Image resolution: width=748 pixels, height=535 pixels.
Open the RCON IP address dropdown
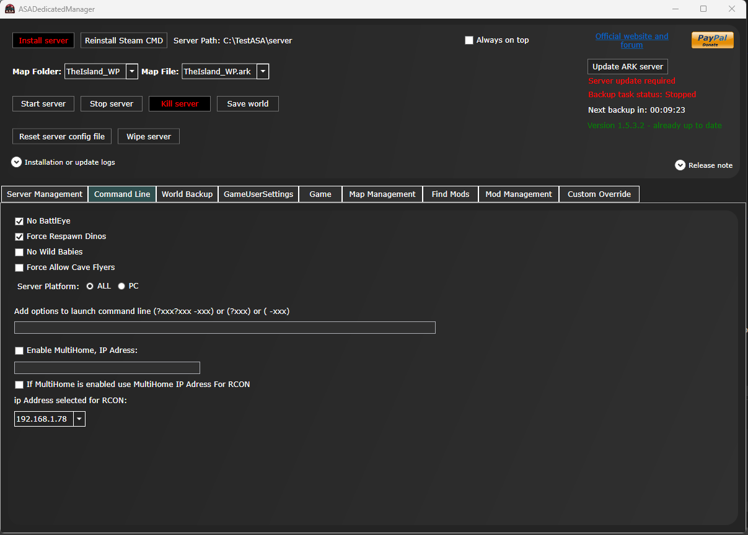79,419
